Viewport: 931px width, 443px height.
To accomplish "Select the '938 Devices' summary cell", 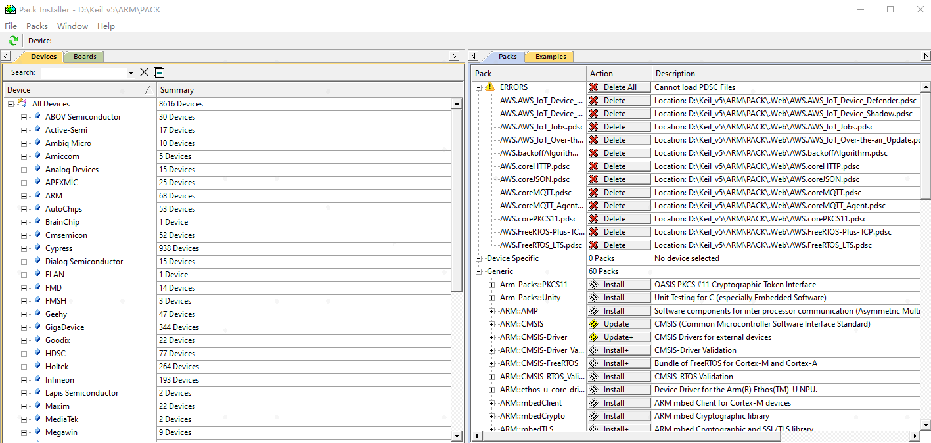I will 179,248.
